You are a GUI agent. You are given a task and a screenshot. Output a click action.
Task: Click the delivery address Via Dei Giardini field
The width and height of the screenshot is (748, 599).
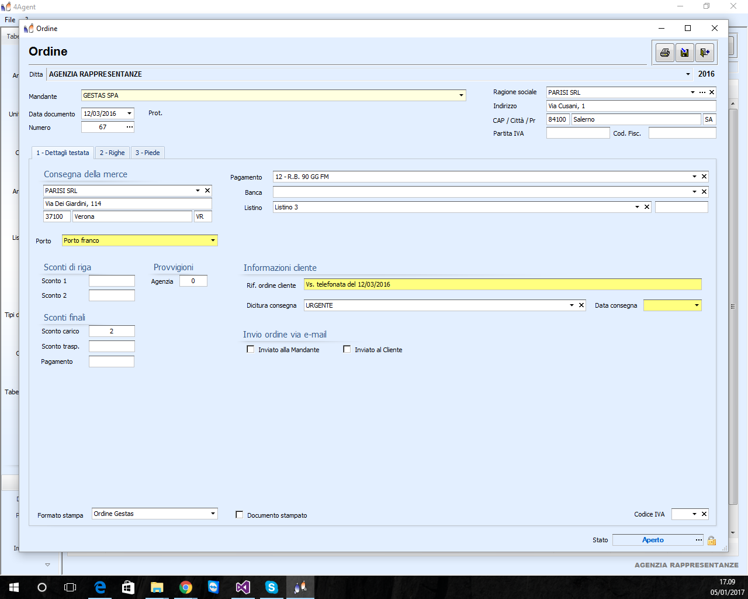127,204
